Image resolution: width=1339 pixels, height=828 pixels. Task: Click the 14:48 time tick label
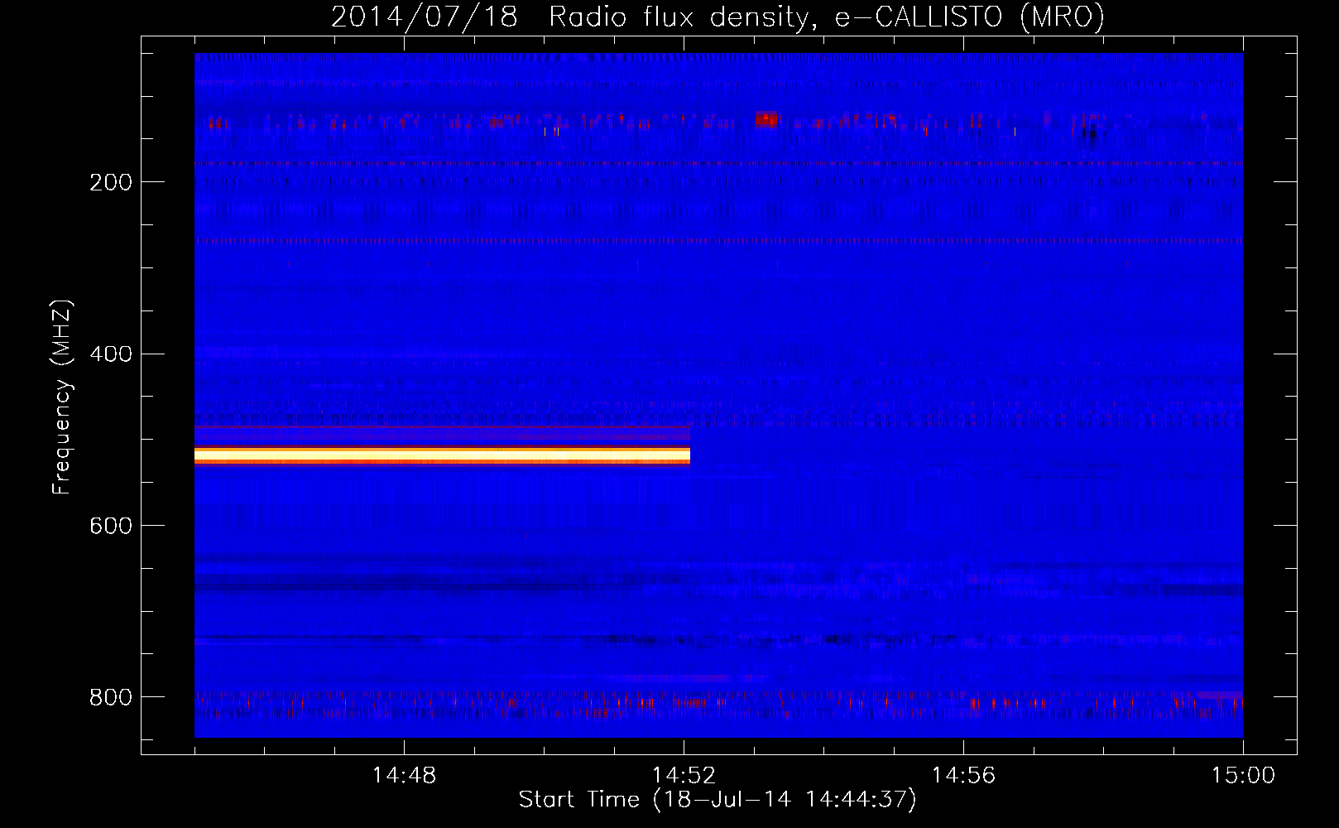click(404, 776)
